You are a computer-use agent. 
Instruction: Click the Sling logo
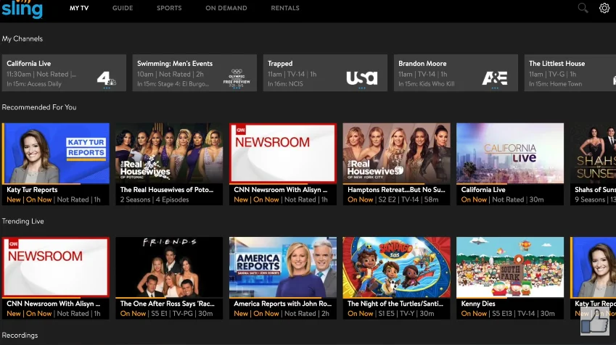[22, 9]
